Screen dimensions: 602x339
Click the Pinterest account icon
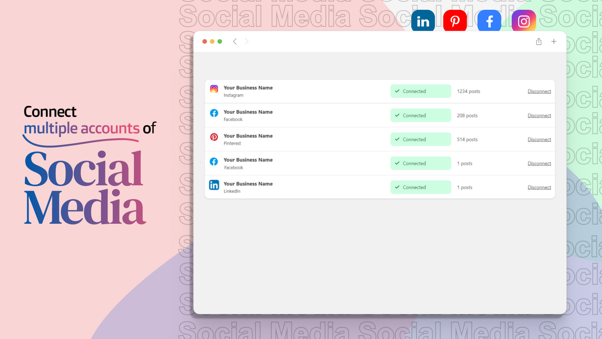(x=214, y=137)
